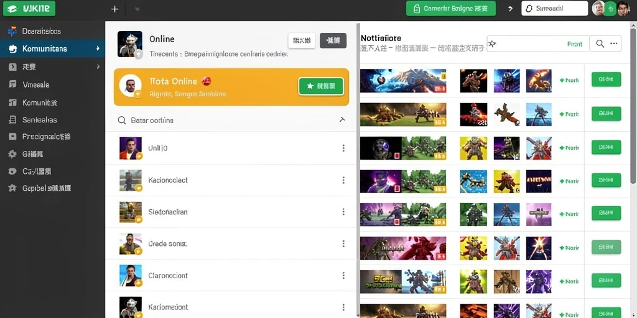Image resolution: width=637 pixels, height=318 pixels.
Task: Click the Online profile avatar
Action: pyautogui.click(x=129, y=44)
